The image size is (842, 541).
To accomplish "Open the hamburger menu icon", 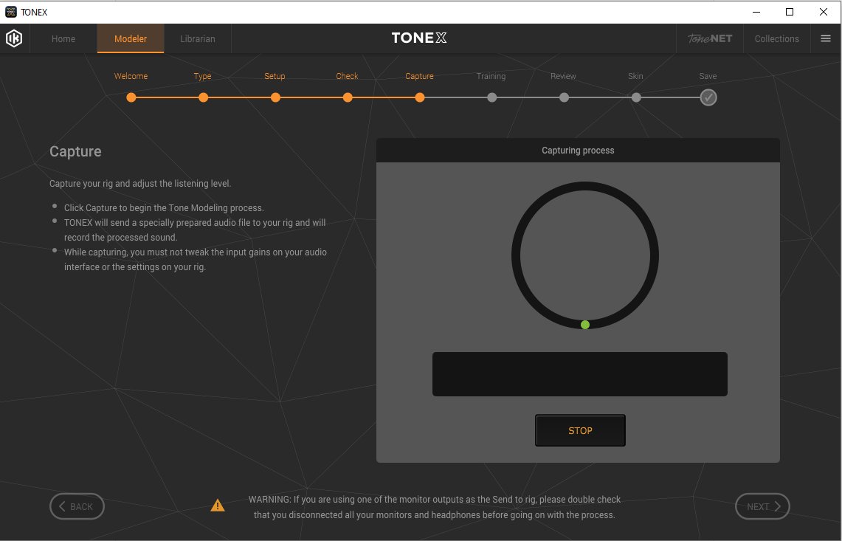I will 826,38.
